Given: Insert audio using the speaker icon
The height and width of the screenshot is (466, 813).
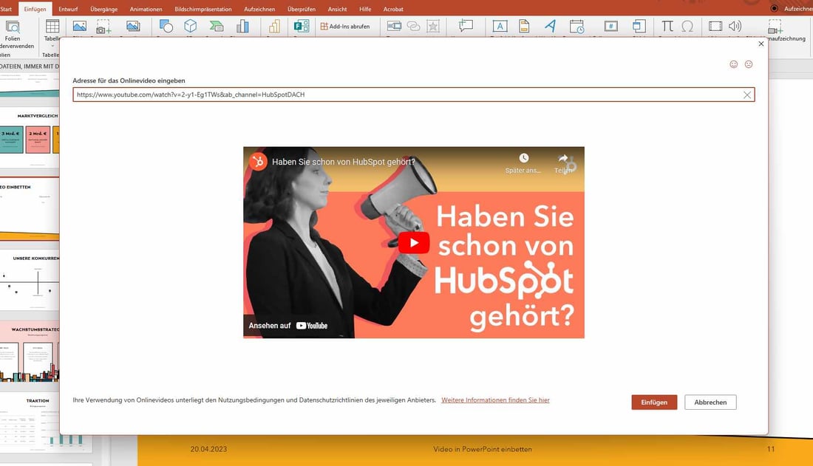Looking at the screenshot, I should [x=734, y=27].
